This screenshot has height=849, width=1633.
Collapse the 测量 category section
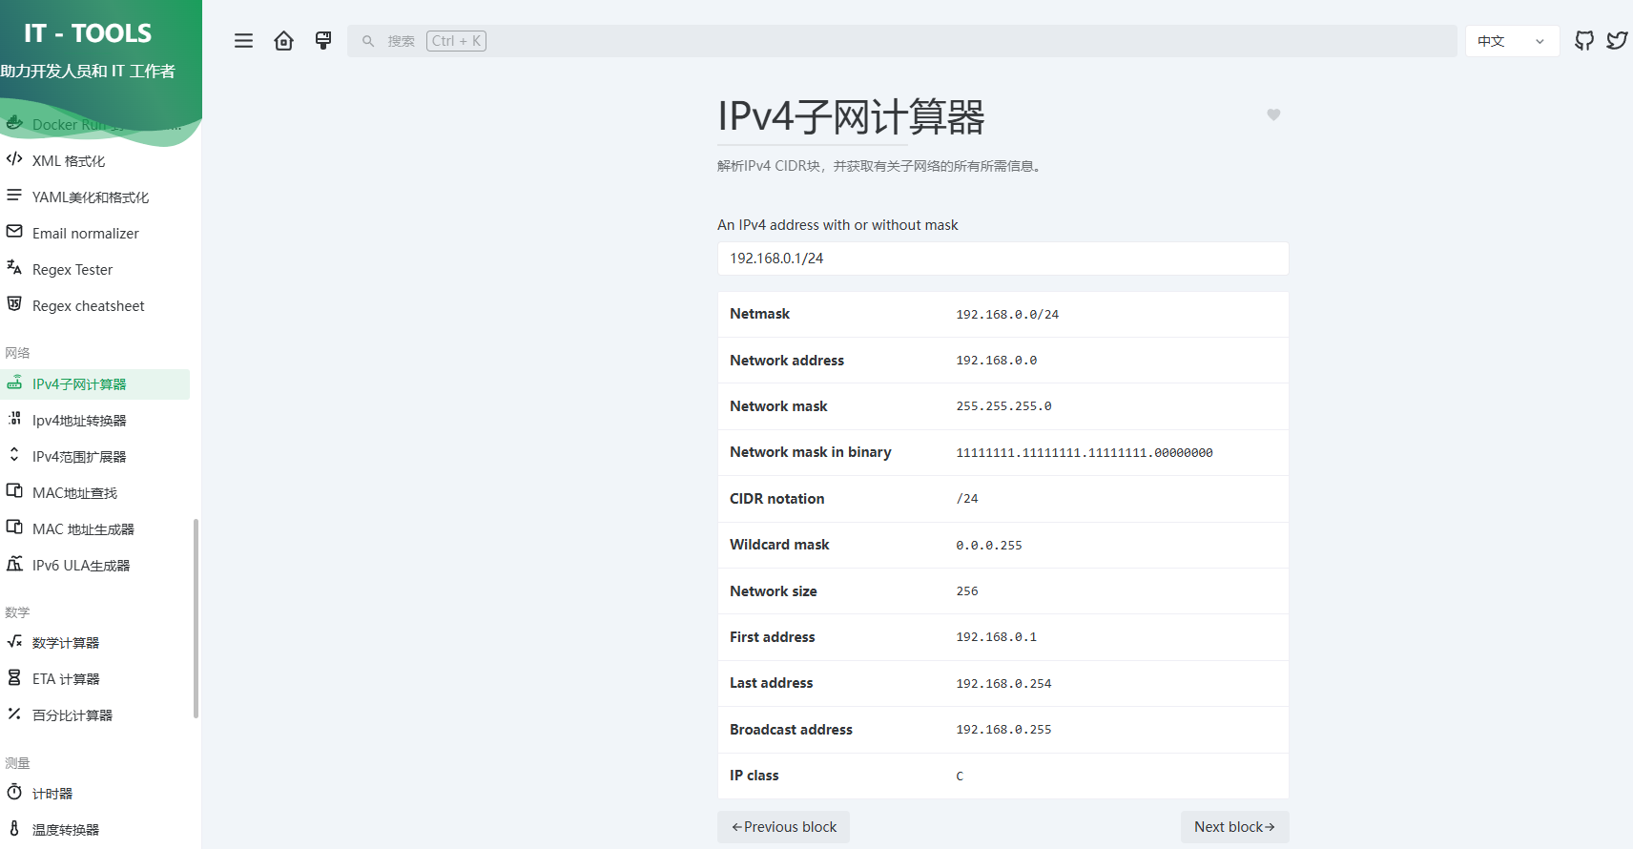click(17, 763)
